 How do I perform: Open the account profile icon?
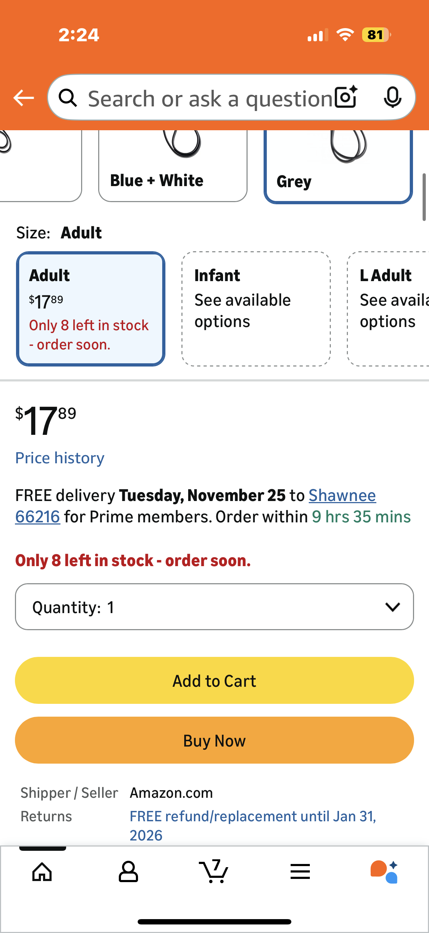pos(128,871)
